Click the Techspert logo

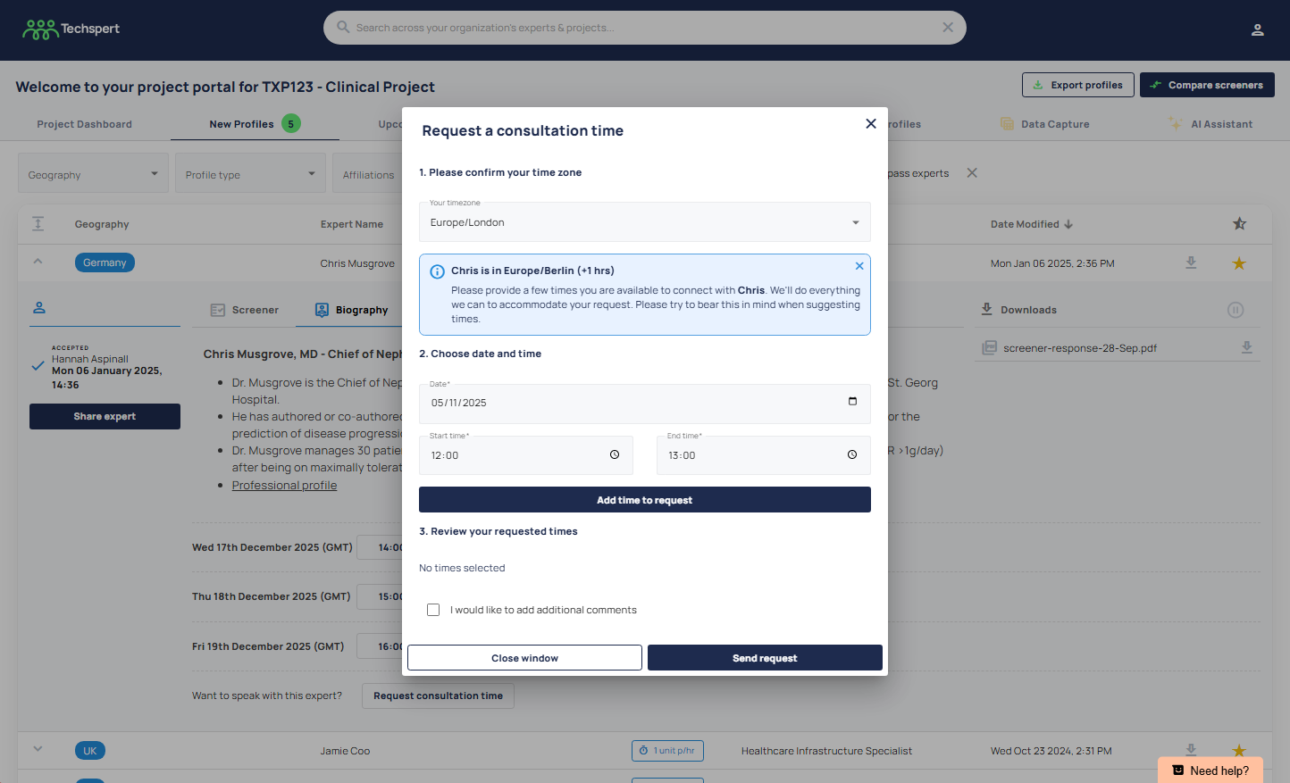pyautogui.click(x=71, y=29)
